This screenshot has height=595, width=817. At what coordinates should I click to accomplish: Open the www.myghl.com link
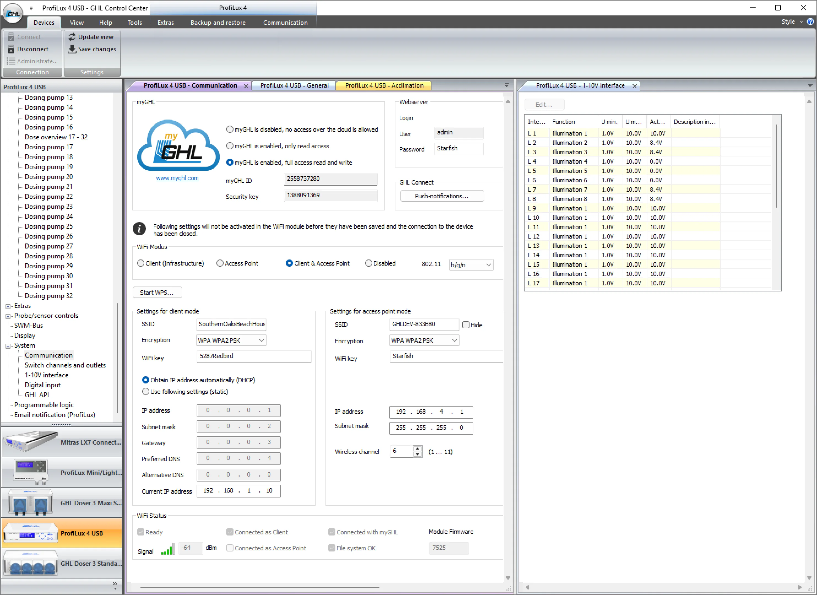[177, 178]
